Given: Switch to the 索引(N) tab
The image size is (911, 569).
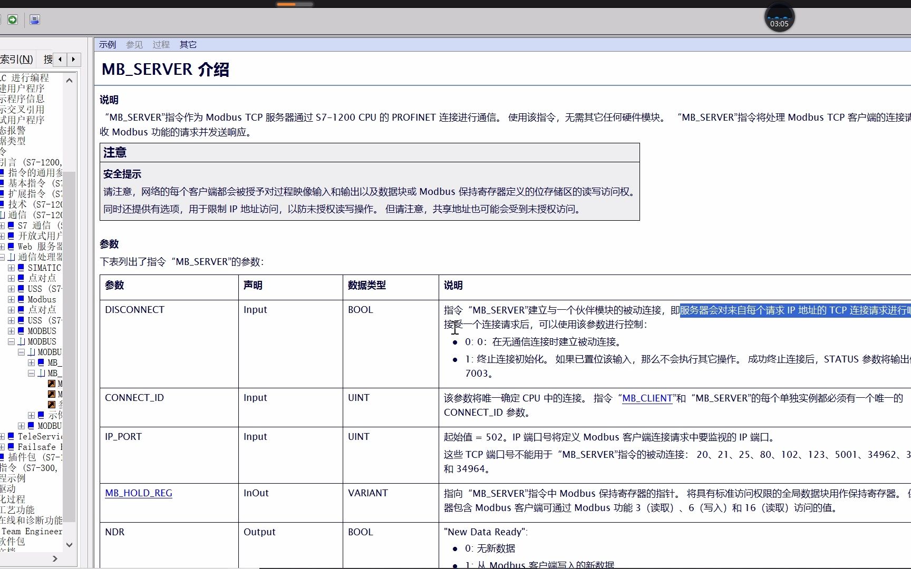Looking at the screenshot, I should [17, 60].
